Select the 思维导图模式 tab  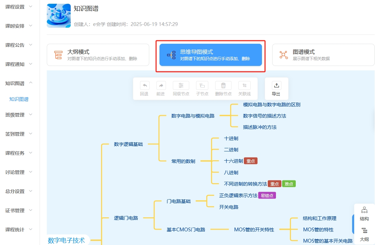coord(210,55)
